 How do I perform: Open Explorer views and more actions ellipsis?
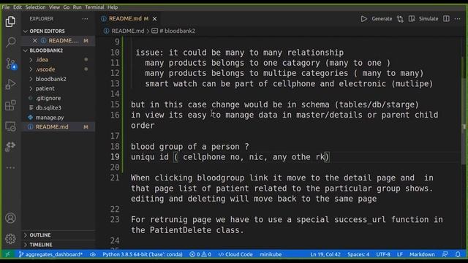tap(85, 19)
